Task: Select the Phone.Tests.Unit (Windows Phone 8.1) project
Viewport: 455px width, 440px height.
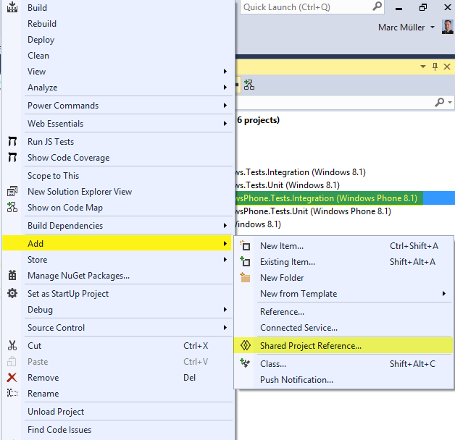Action: [x=314, y=211]
